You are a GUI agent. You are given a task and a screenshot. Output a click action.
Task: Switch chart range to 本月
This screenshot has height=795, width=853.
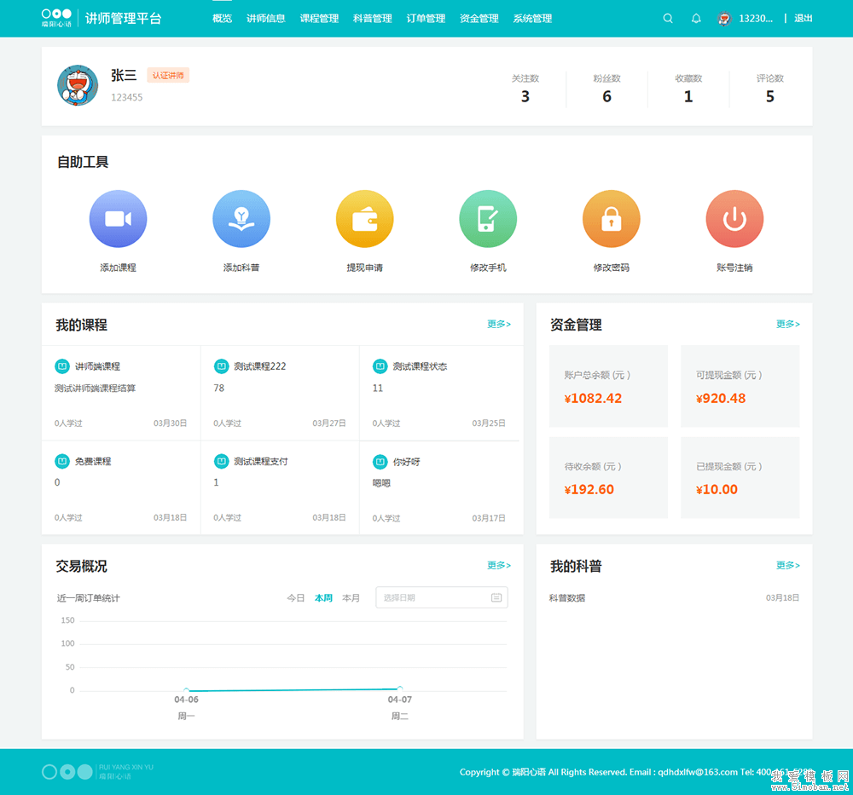(x=351, y=598)
